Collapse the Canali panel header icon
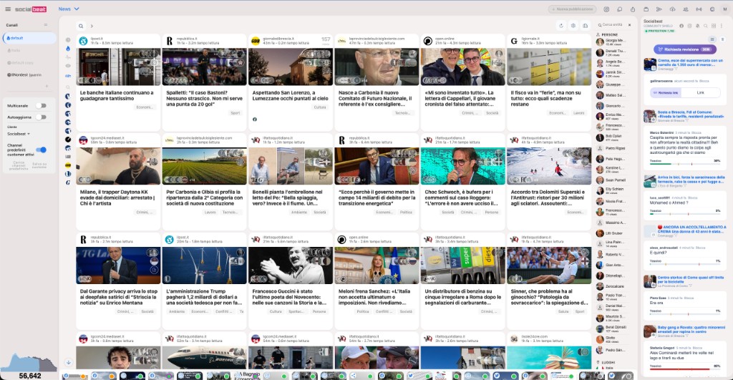The image size is (733, 380). click(45, 25)
